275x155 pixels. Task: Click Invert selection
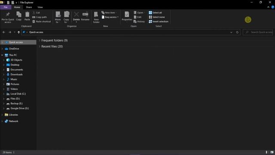click(x=159, y=22)
